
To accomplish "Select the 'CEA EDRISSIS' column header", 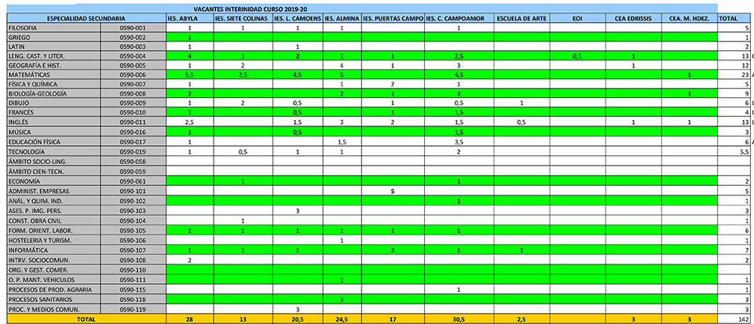I will point(633,19).
